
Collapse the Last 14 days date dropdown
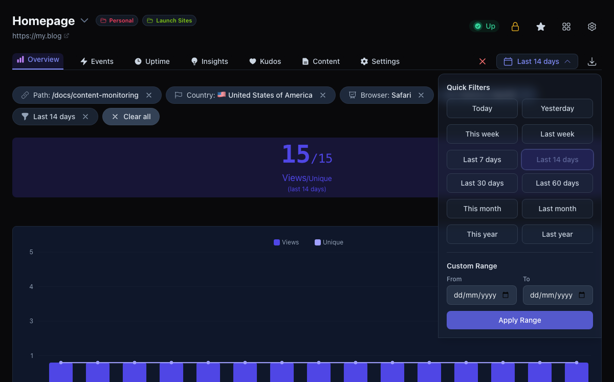pyautogui.click(x=537, y=61)
